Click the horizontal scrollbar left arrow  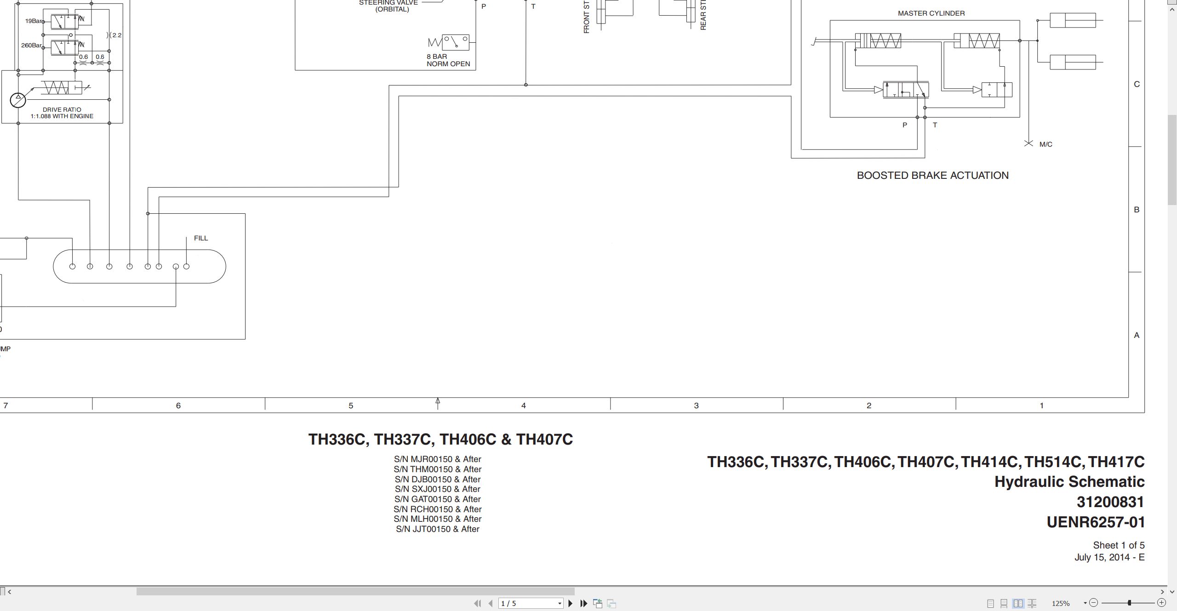(x=10, y=592)
